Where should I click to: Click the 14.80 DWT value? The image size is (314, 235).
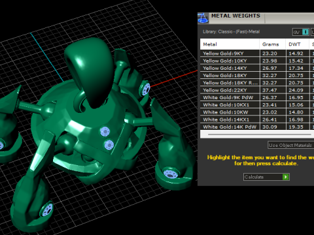coord(296,112)
